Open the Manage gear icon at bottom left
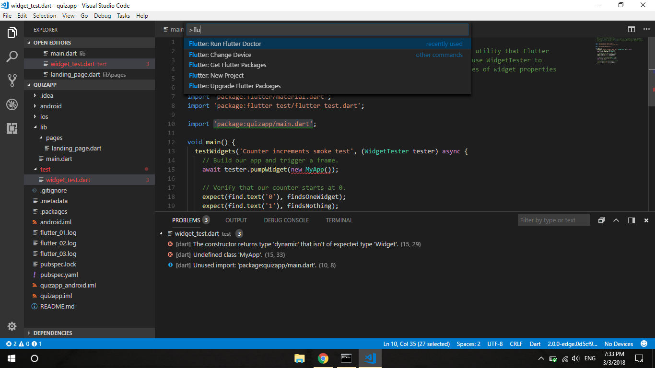The width and height of the screenshot is (655, 368). point(12,326)
